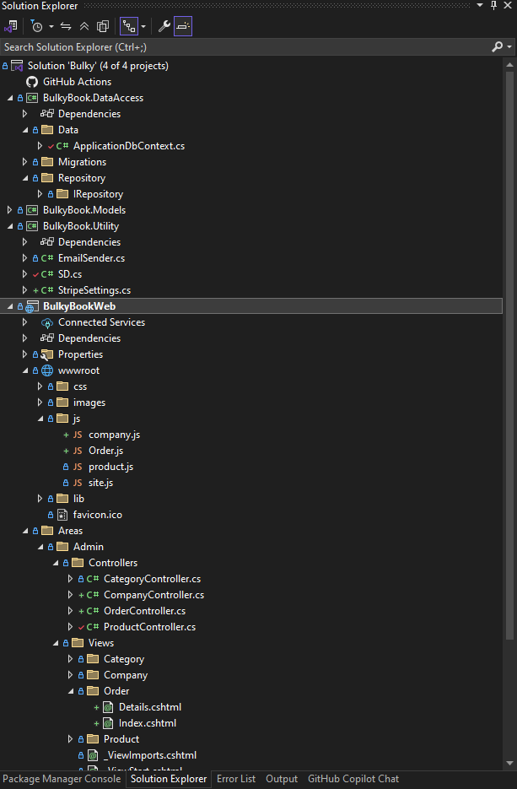
Task: Click the wwwroot globe icon
Action: (47, 370)
